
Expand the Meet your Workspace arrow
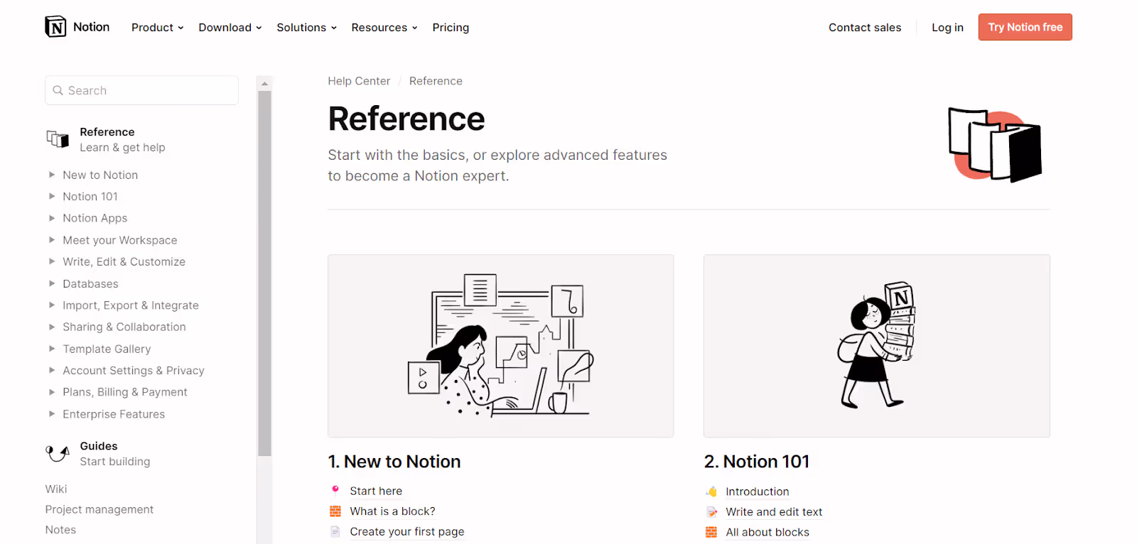tap(52, 240)
